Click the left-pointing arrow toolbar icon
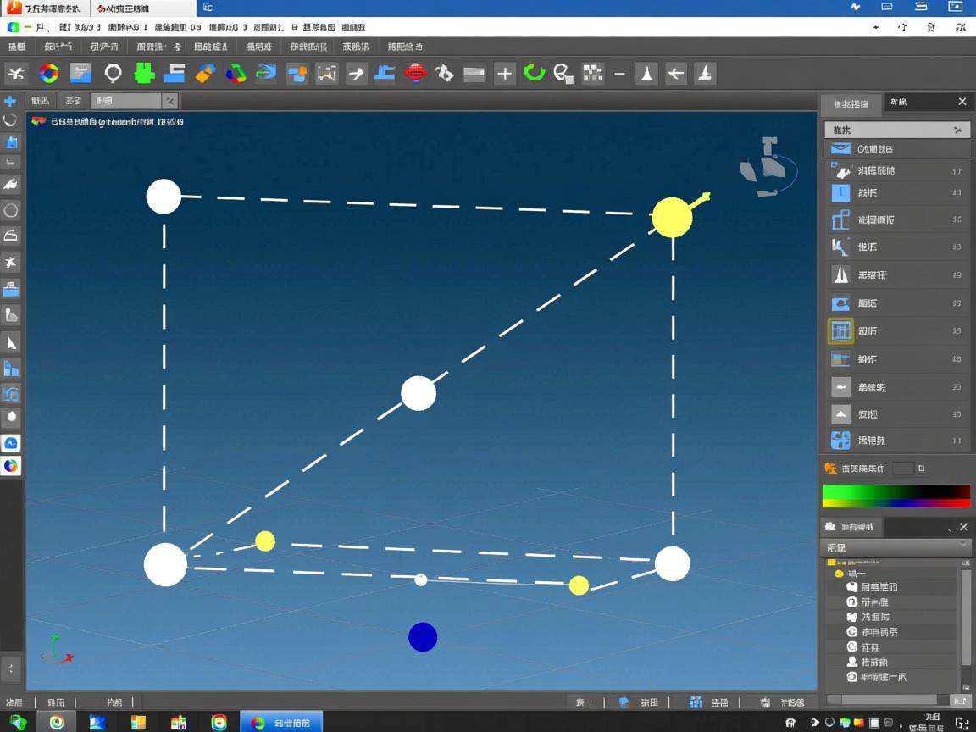 tap(675, 74)
